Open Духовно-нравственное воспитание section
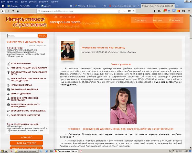Image resolution: width=192 pixels, height=153 pixels. pyautogui.click(x=25, y=99)
